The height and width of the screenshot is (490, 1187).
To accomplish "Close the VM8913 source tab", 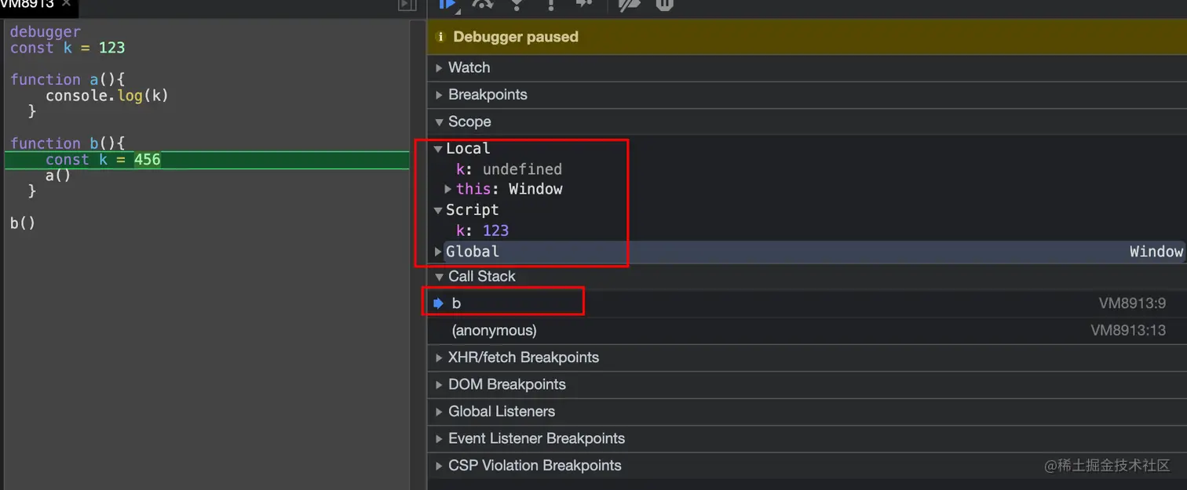I will point(66,4).
